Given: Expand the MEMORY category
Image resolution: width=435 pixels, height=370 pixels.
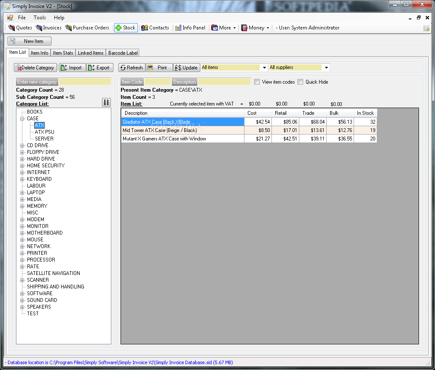Looking at the screenshot, I should point(22,206).
